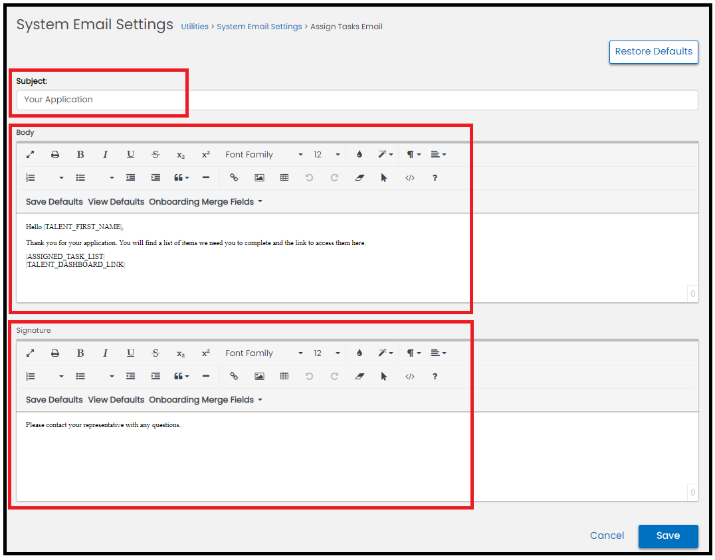
Task: Navigate to Utilities via the breadcrumb
Action: (x=195, y=27)
